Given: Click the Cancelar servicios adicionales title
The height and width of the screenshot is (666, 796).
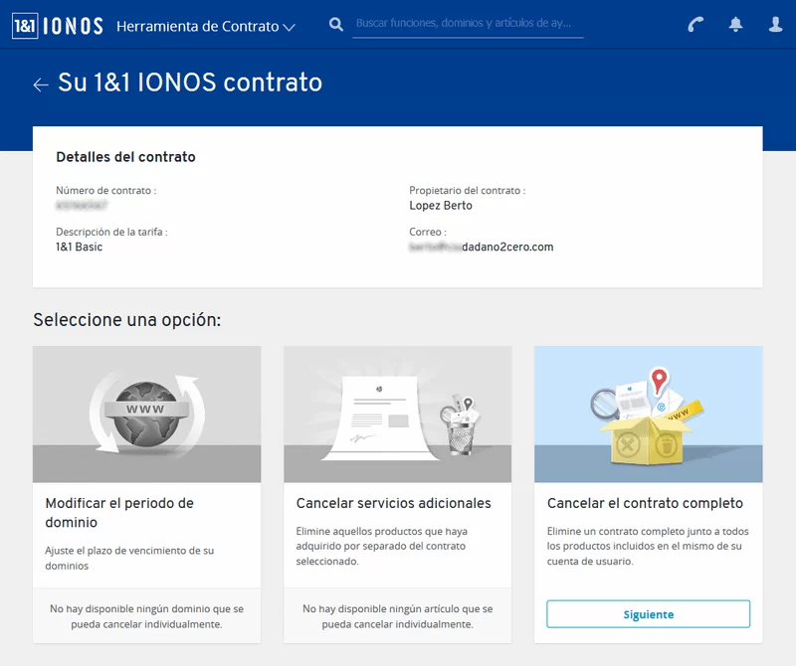Looking at the screenshot, I should click(x=393, y=503).
